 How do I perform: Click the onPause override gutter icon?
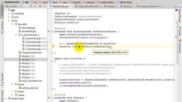coord(49,98)
